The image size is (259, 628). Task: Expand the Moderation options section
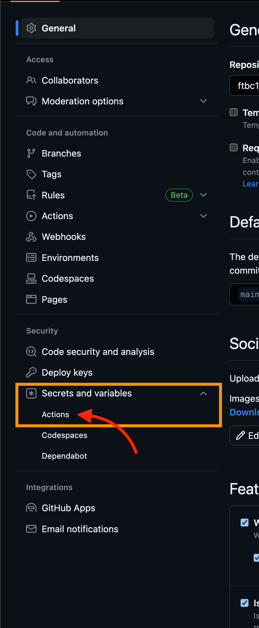coord(203,101)
